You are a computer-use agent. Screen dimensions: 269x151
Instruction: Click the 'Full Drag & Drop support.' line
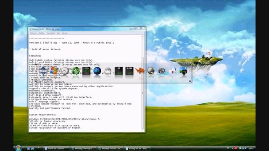tap(46, 95)
